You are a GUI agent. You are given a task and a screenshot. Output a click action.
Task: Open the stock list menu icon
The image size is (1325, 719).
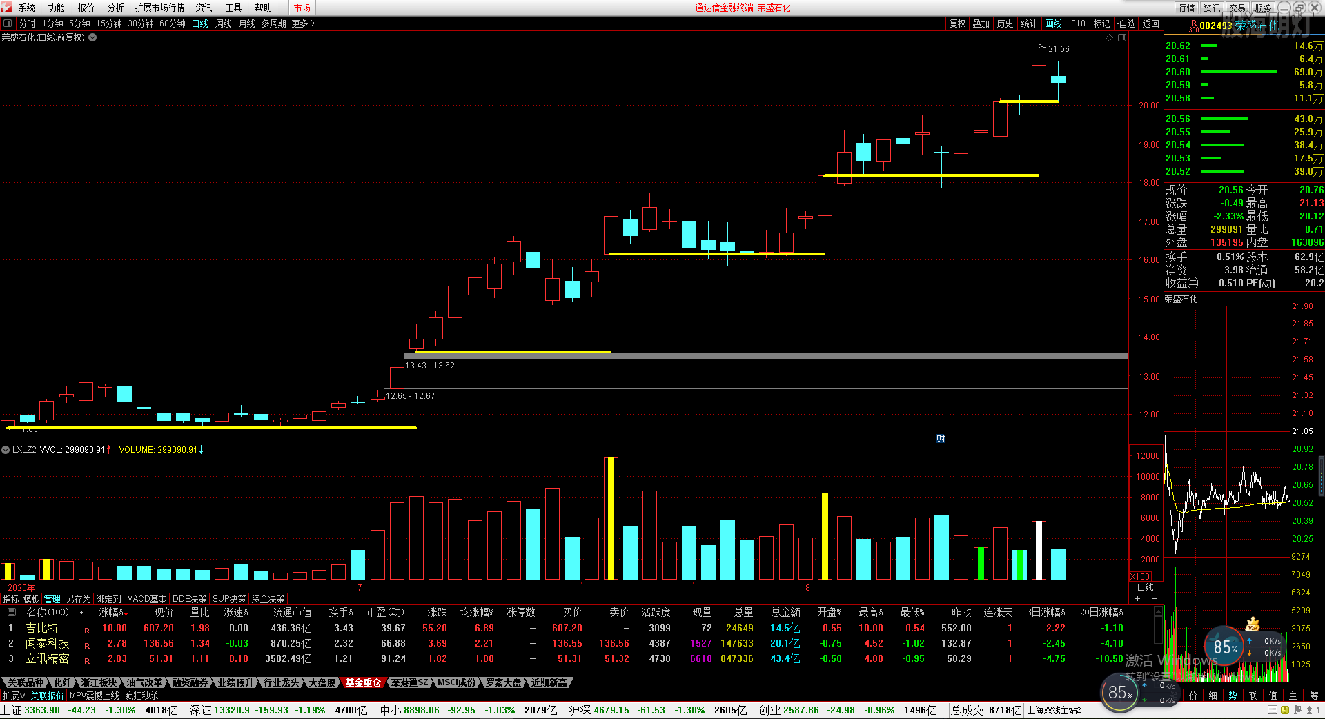(11, 612)
